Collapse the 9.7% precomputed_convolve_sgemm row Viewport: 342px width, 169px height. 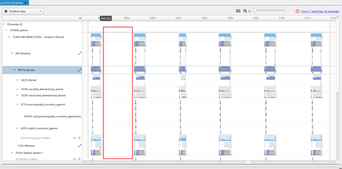(17, 104)
